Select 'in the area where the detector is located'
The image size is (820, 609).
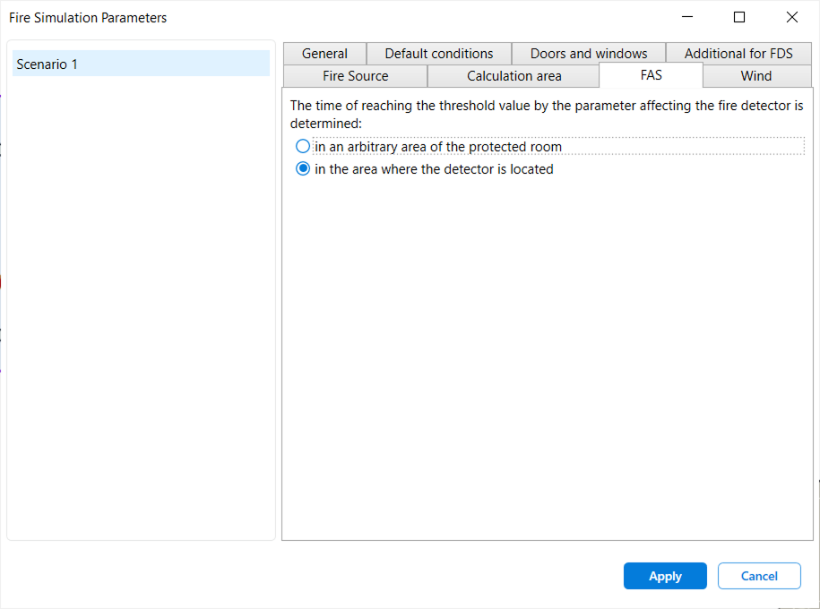point(303,167)
